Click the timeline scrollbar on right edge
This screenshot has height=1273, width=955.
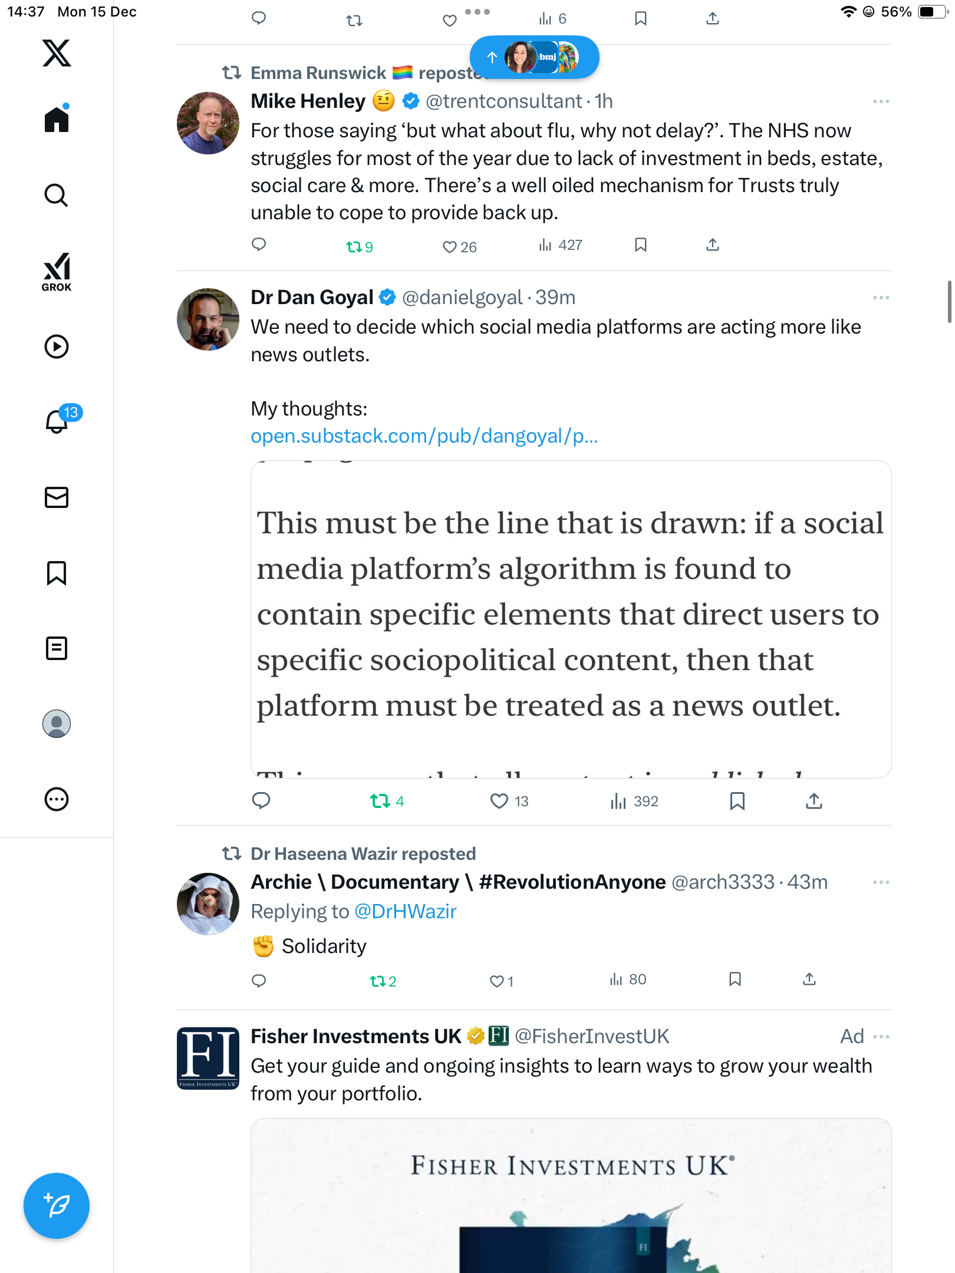coord(949,302)
